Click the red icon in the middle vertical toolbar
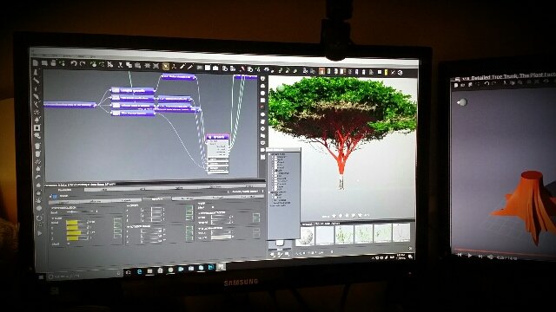The image size is (556, 312). pos(262,107)
